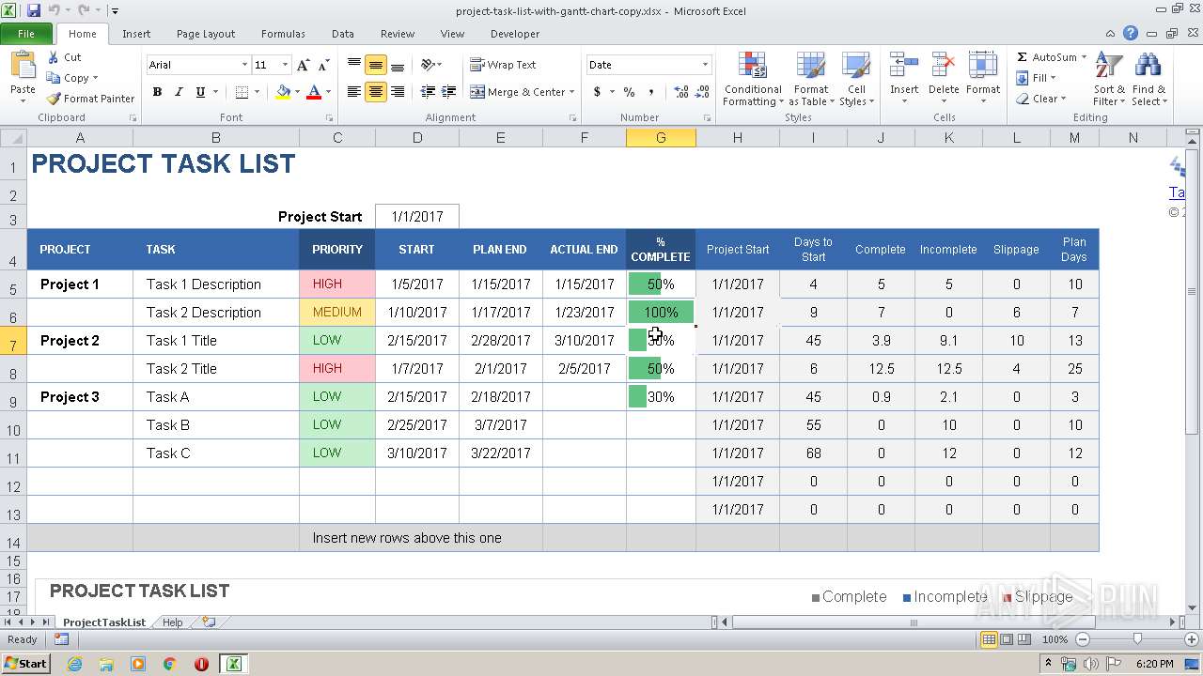Switch to the Data tab
The width and height of the screenshot is (1203, 676).
coord(343,34)
